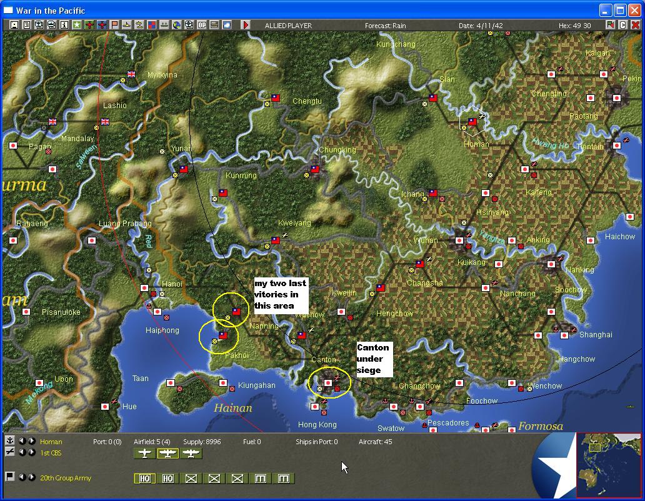Select the Chinese flag at Homan hex
The image size is (645, 501).
click(x=472, y=122)
